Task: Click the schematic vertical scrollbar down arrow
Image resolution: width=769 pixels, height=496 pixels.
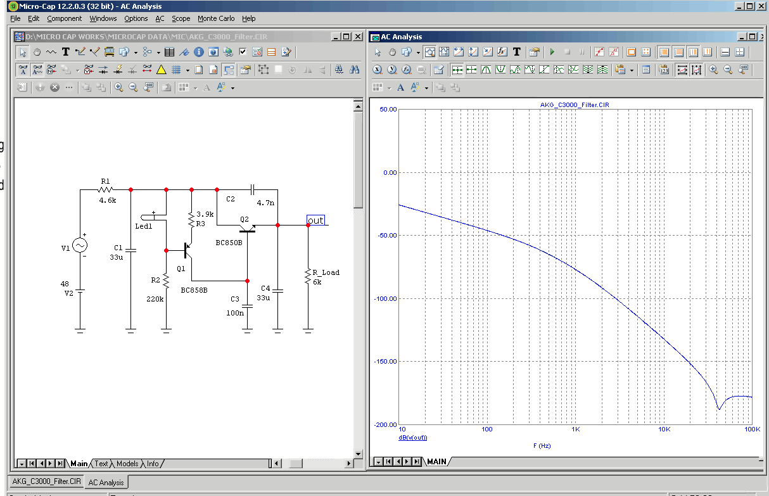Action: [358, 454]
